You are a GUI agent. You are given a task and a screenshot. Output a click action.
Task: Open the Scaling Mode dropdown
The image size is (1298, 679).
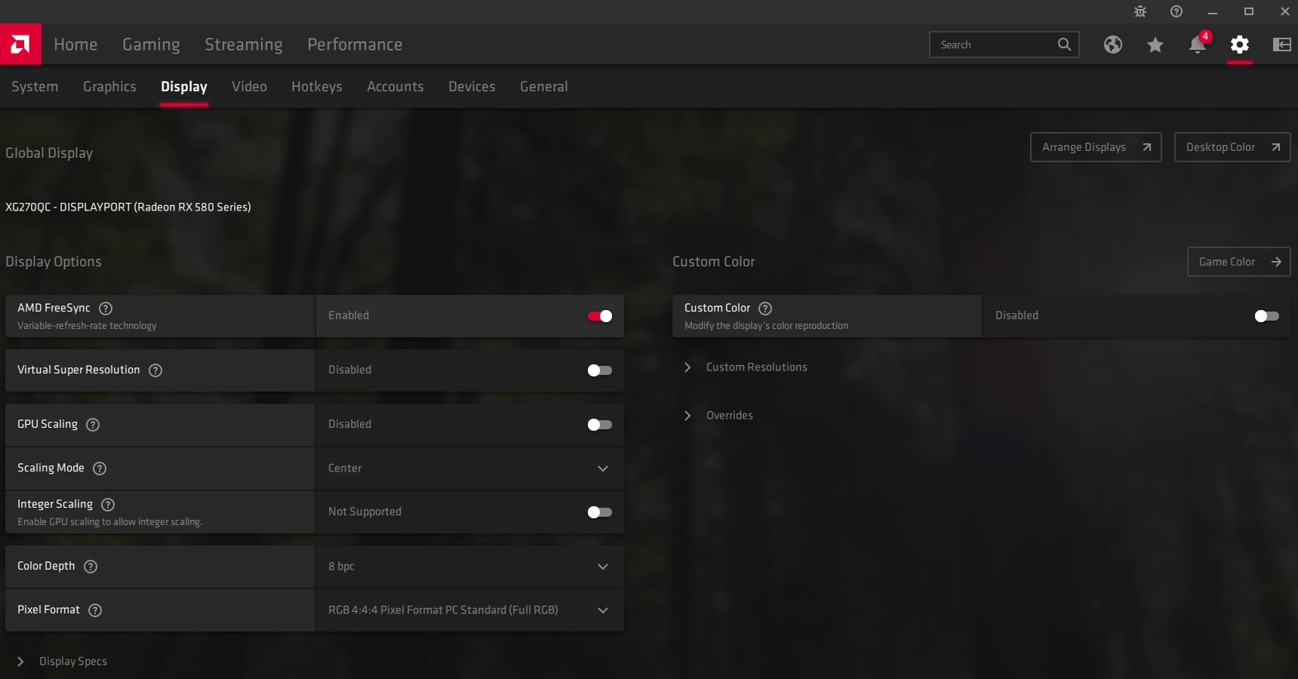coord(469,469)
